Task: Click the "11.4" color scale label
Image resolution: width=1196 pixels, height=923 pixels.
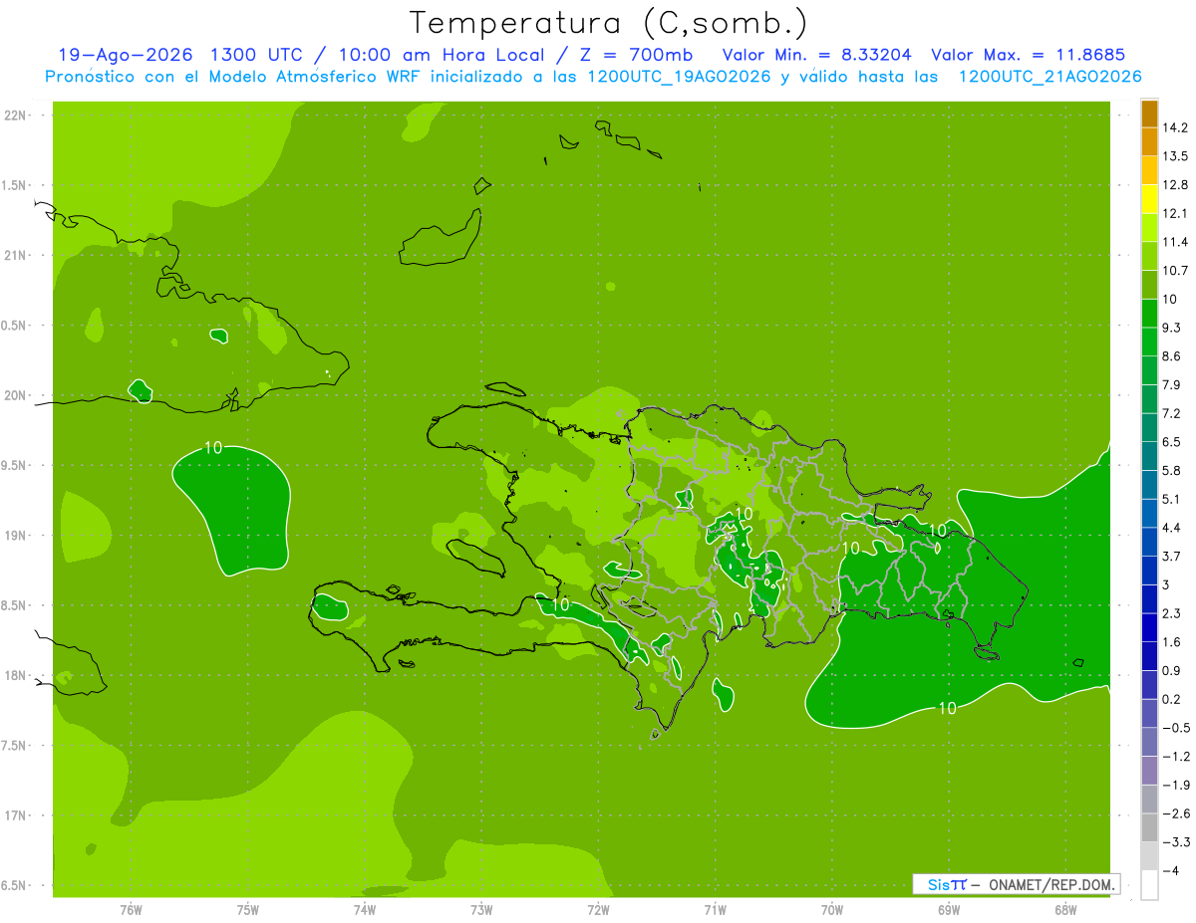Action: (1175, 242)
